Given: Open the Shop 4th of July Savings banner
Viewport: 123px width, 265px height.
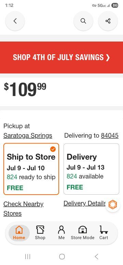Looking at the screenshot, I should pyautogui.click(x=61, y=57).
